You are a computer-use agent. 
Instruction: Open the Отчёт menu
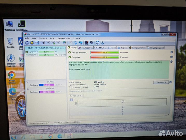[x=52, y=38]
